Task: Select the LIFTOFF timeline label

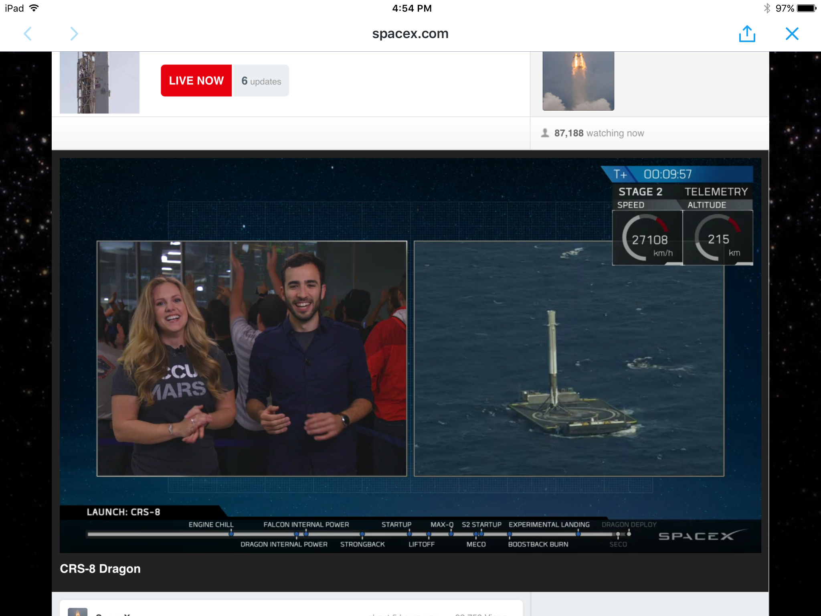Action: [421, 544]
